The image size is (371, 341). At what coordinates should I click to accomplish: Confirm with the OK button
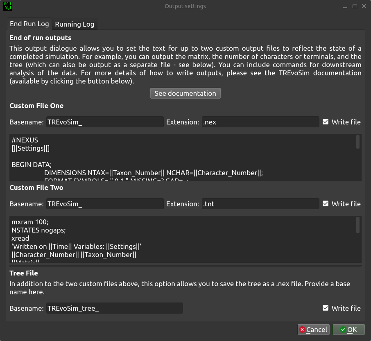(x=349, y=330)
